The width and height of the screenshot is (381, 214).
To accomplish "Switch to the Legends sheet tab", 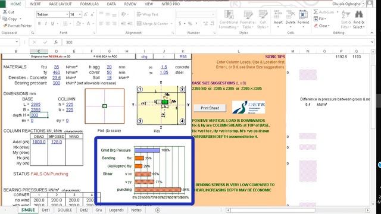I will point(116,210).
